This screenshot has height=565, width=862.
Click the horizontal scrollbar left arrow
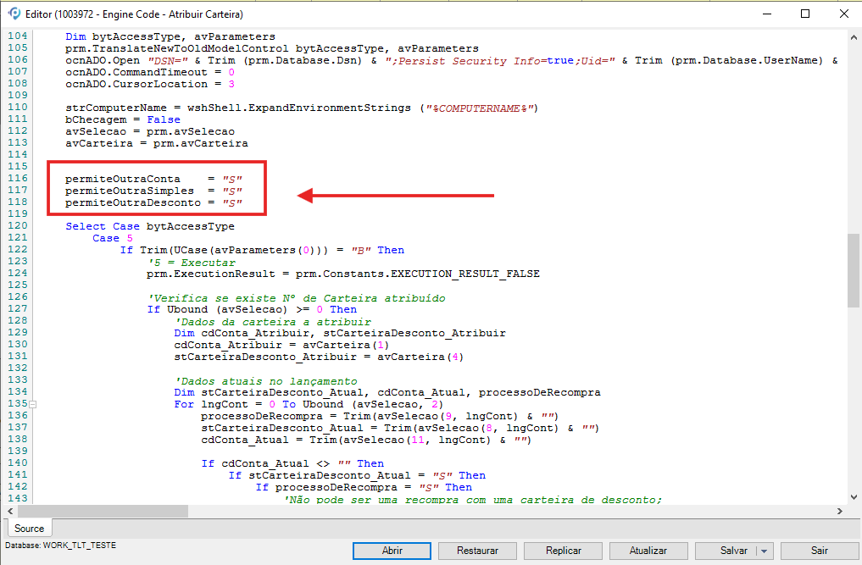coord(11,512)
